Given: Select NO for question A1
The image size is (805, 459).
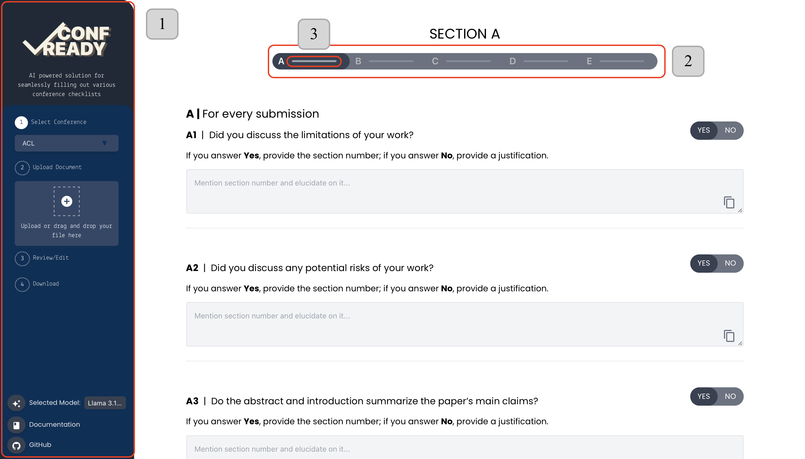Looking at the screenshot, I should coord(730,130).
